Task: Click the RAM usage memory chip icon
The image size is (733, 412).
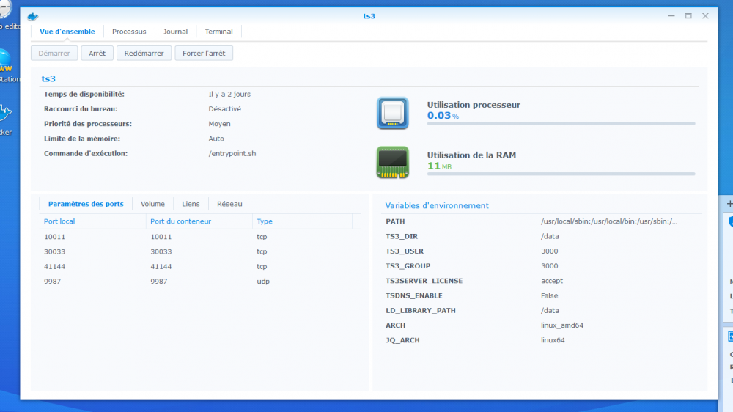Action: point(393,162)
